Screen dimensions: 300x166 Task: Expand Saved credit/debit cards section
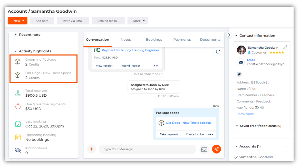point(259,126)
